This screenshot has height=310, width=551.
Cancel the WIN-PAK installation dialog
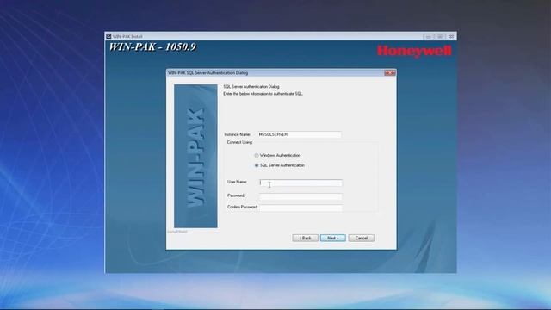[x=362, y=238]
